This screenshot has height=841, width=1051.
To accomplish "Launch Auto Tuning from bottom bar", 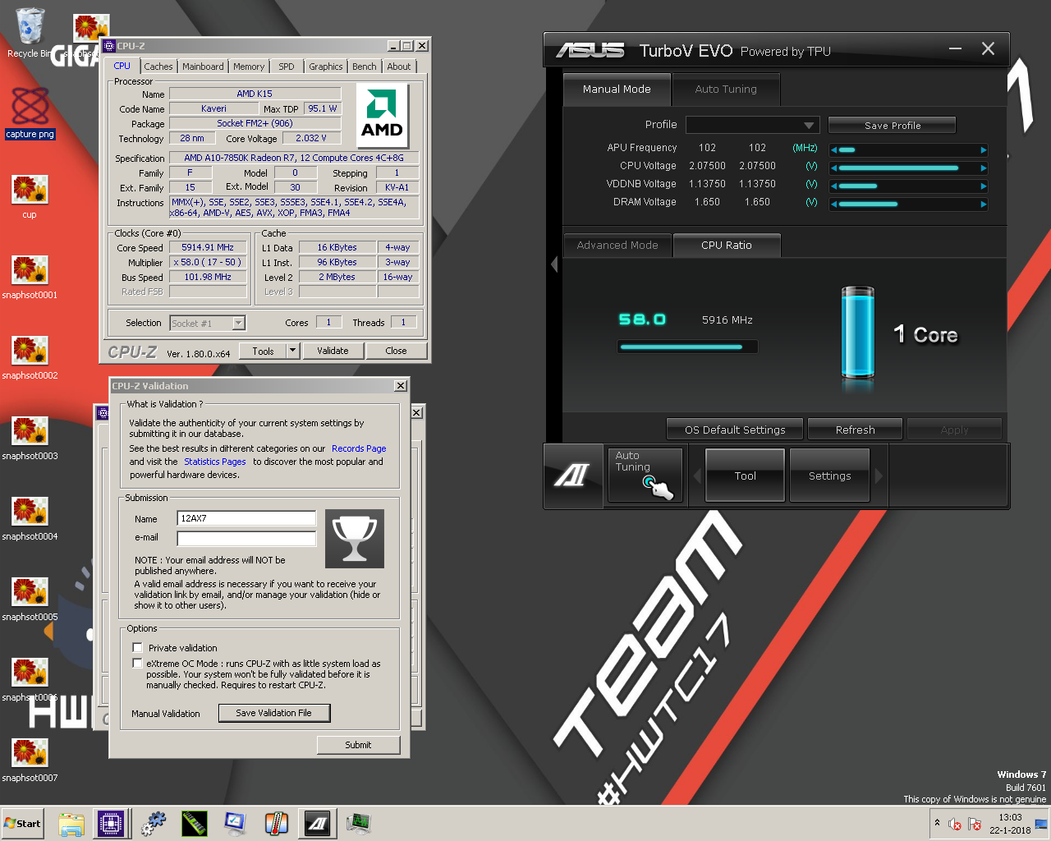I will (x=645, y=475).
